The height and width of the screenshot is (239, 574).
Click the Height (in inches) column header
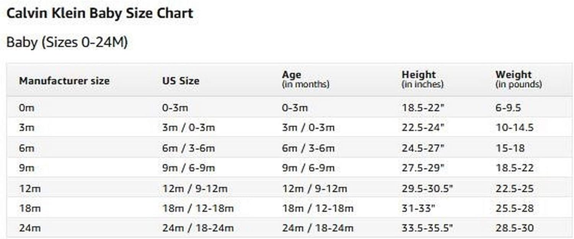point(422,79)
